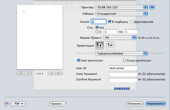
Task: Click the User ID field with tech writer
Action: pos(123,68)
